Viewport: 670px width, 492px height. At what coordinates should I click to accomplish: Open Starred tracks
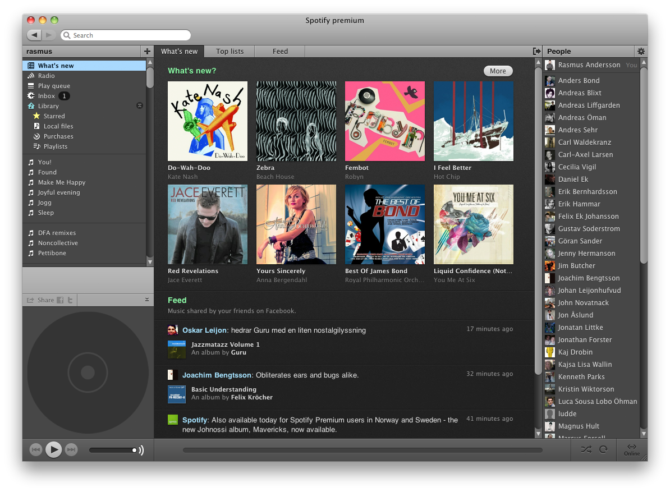click(84, 116)
